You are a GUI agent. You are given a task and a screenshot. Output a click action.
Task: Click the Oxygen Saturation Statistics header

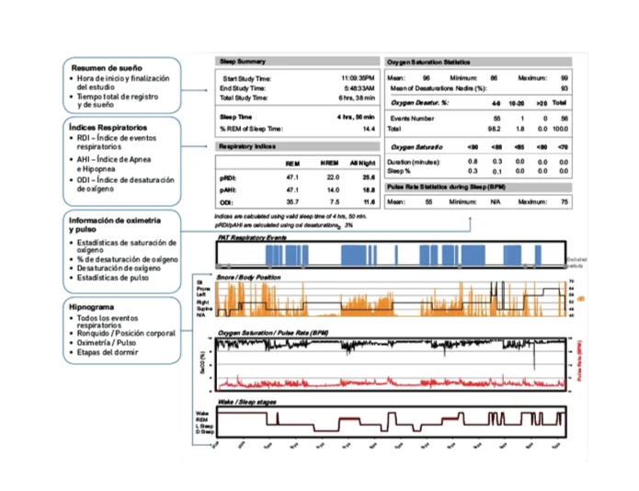pyautogui.click(x=428, y=61)
